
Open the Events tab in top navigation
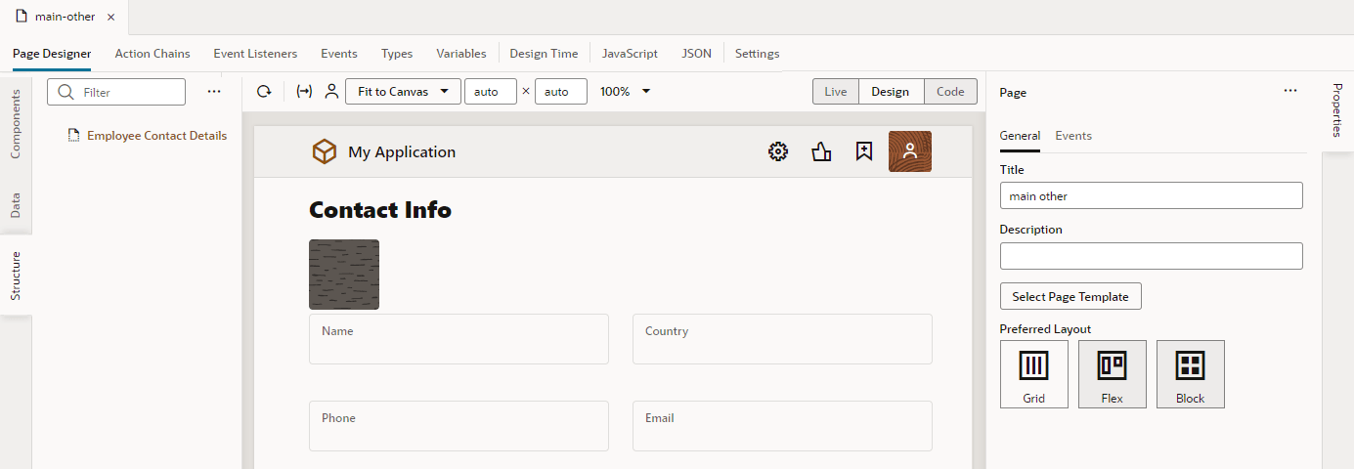(x=339, y=54)
